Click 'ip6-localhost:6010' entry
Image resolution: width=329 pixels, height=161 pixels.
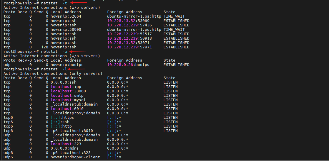pyautogui.click(x=72, y=131)
